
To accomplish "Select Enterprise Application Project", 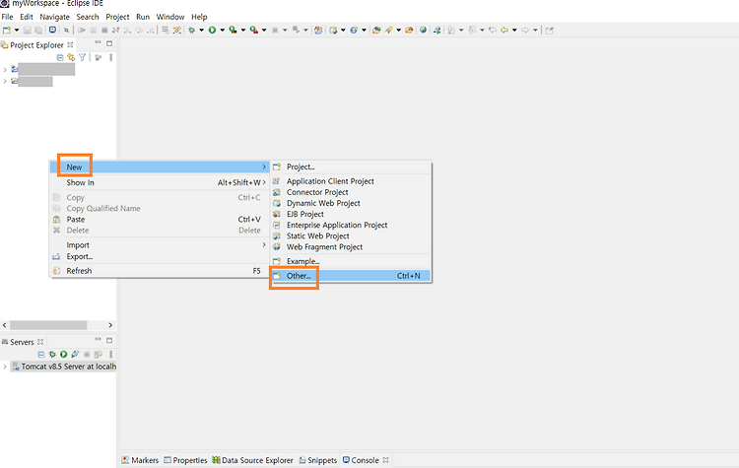I will (x=351, y=226).
